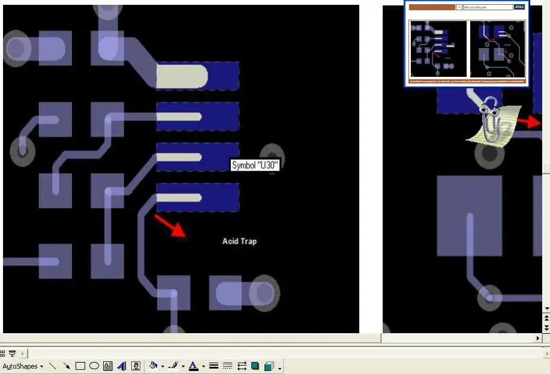Toggle the Shadow Style button
This screenshot has height=374, width=550.
click(x=256, y=366)
